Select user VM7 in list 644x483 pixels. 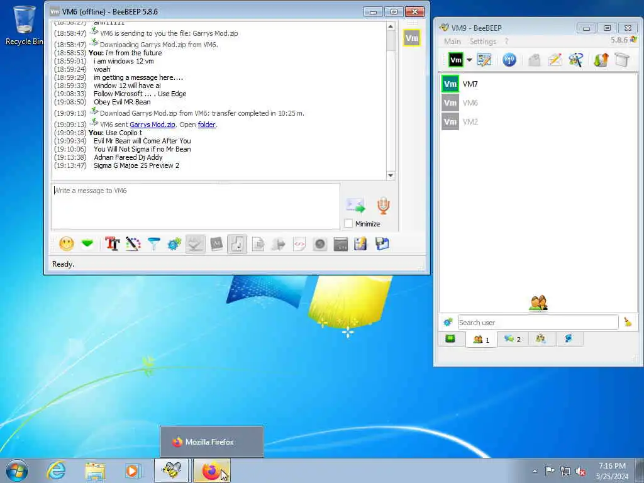(x=539, y=84)
